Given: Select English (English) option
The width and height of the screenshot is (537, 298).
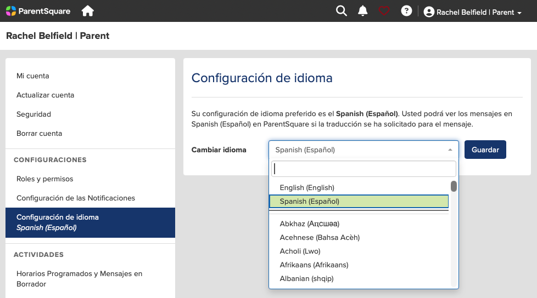Looking at the screenshot, I should click(x=359, y=187).
